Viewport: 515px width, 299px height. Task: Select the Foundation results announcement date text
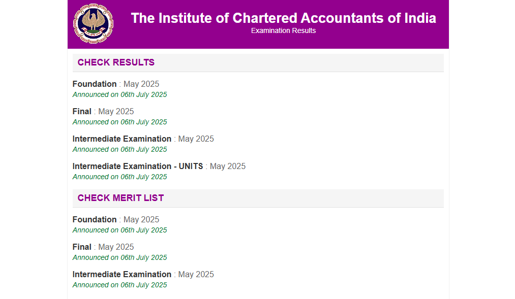(120, 94)
